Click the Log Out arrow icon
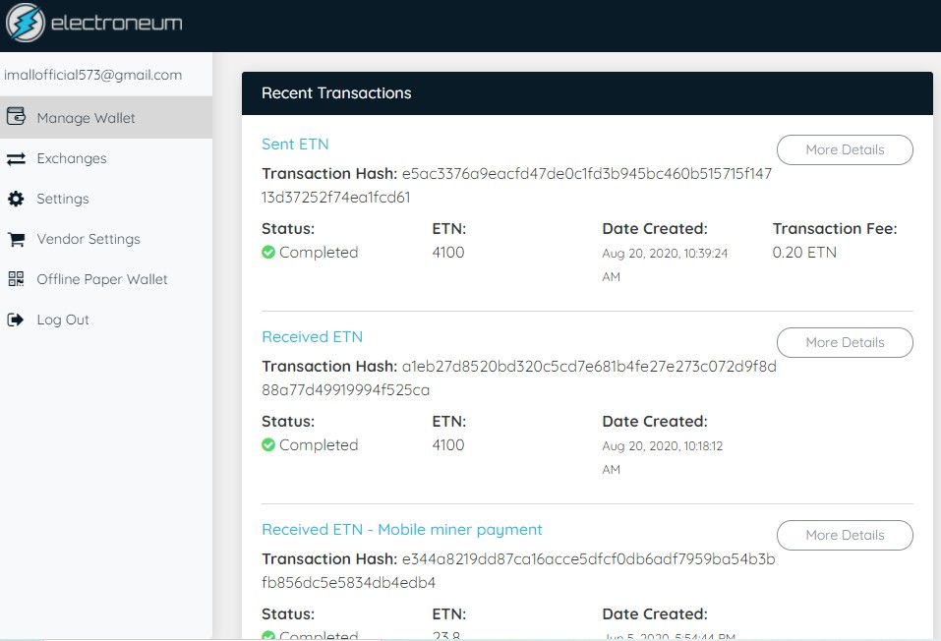This screenshot has height=641, width=941. click(16, 320)
